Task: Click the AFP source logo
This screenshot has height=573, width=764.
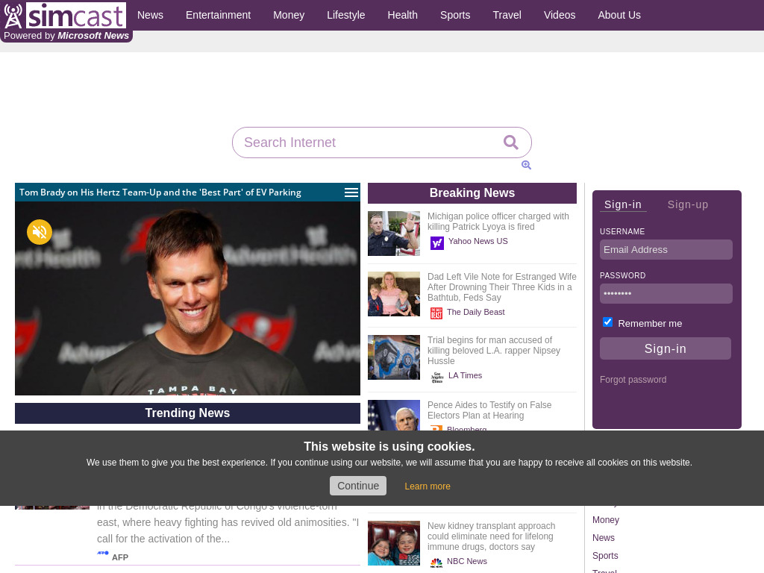Action: click(x=103, y=553)
